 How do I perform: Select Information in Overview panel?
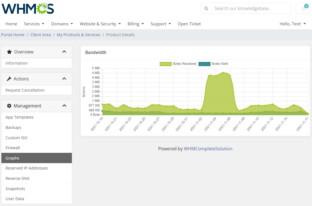coord(36,63)
